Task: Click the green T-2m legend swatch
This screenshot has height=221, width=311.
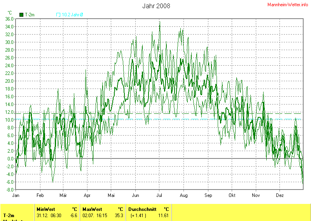Action: click(x=21, y=15)
